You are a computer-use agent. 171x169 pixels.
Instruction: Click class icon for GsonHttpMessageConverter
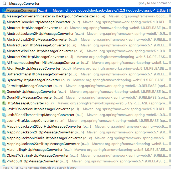(x=4, y=98)
